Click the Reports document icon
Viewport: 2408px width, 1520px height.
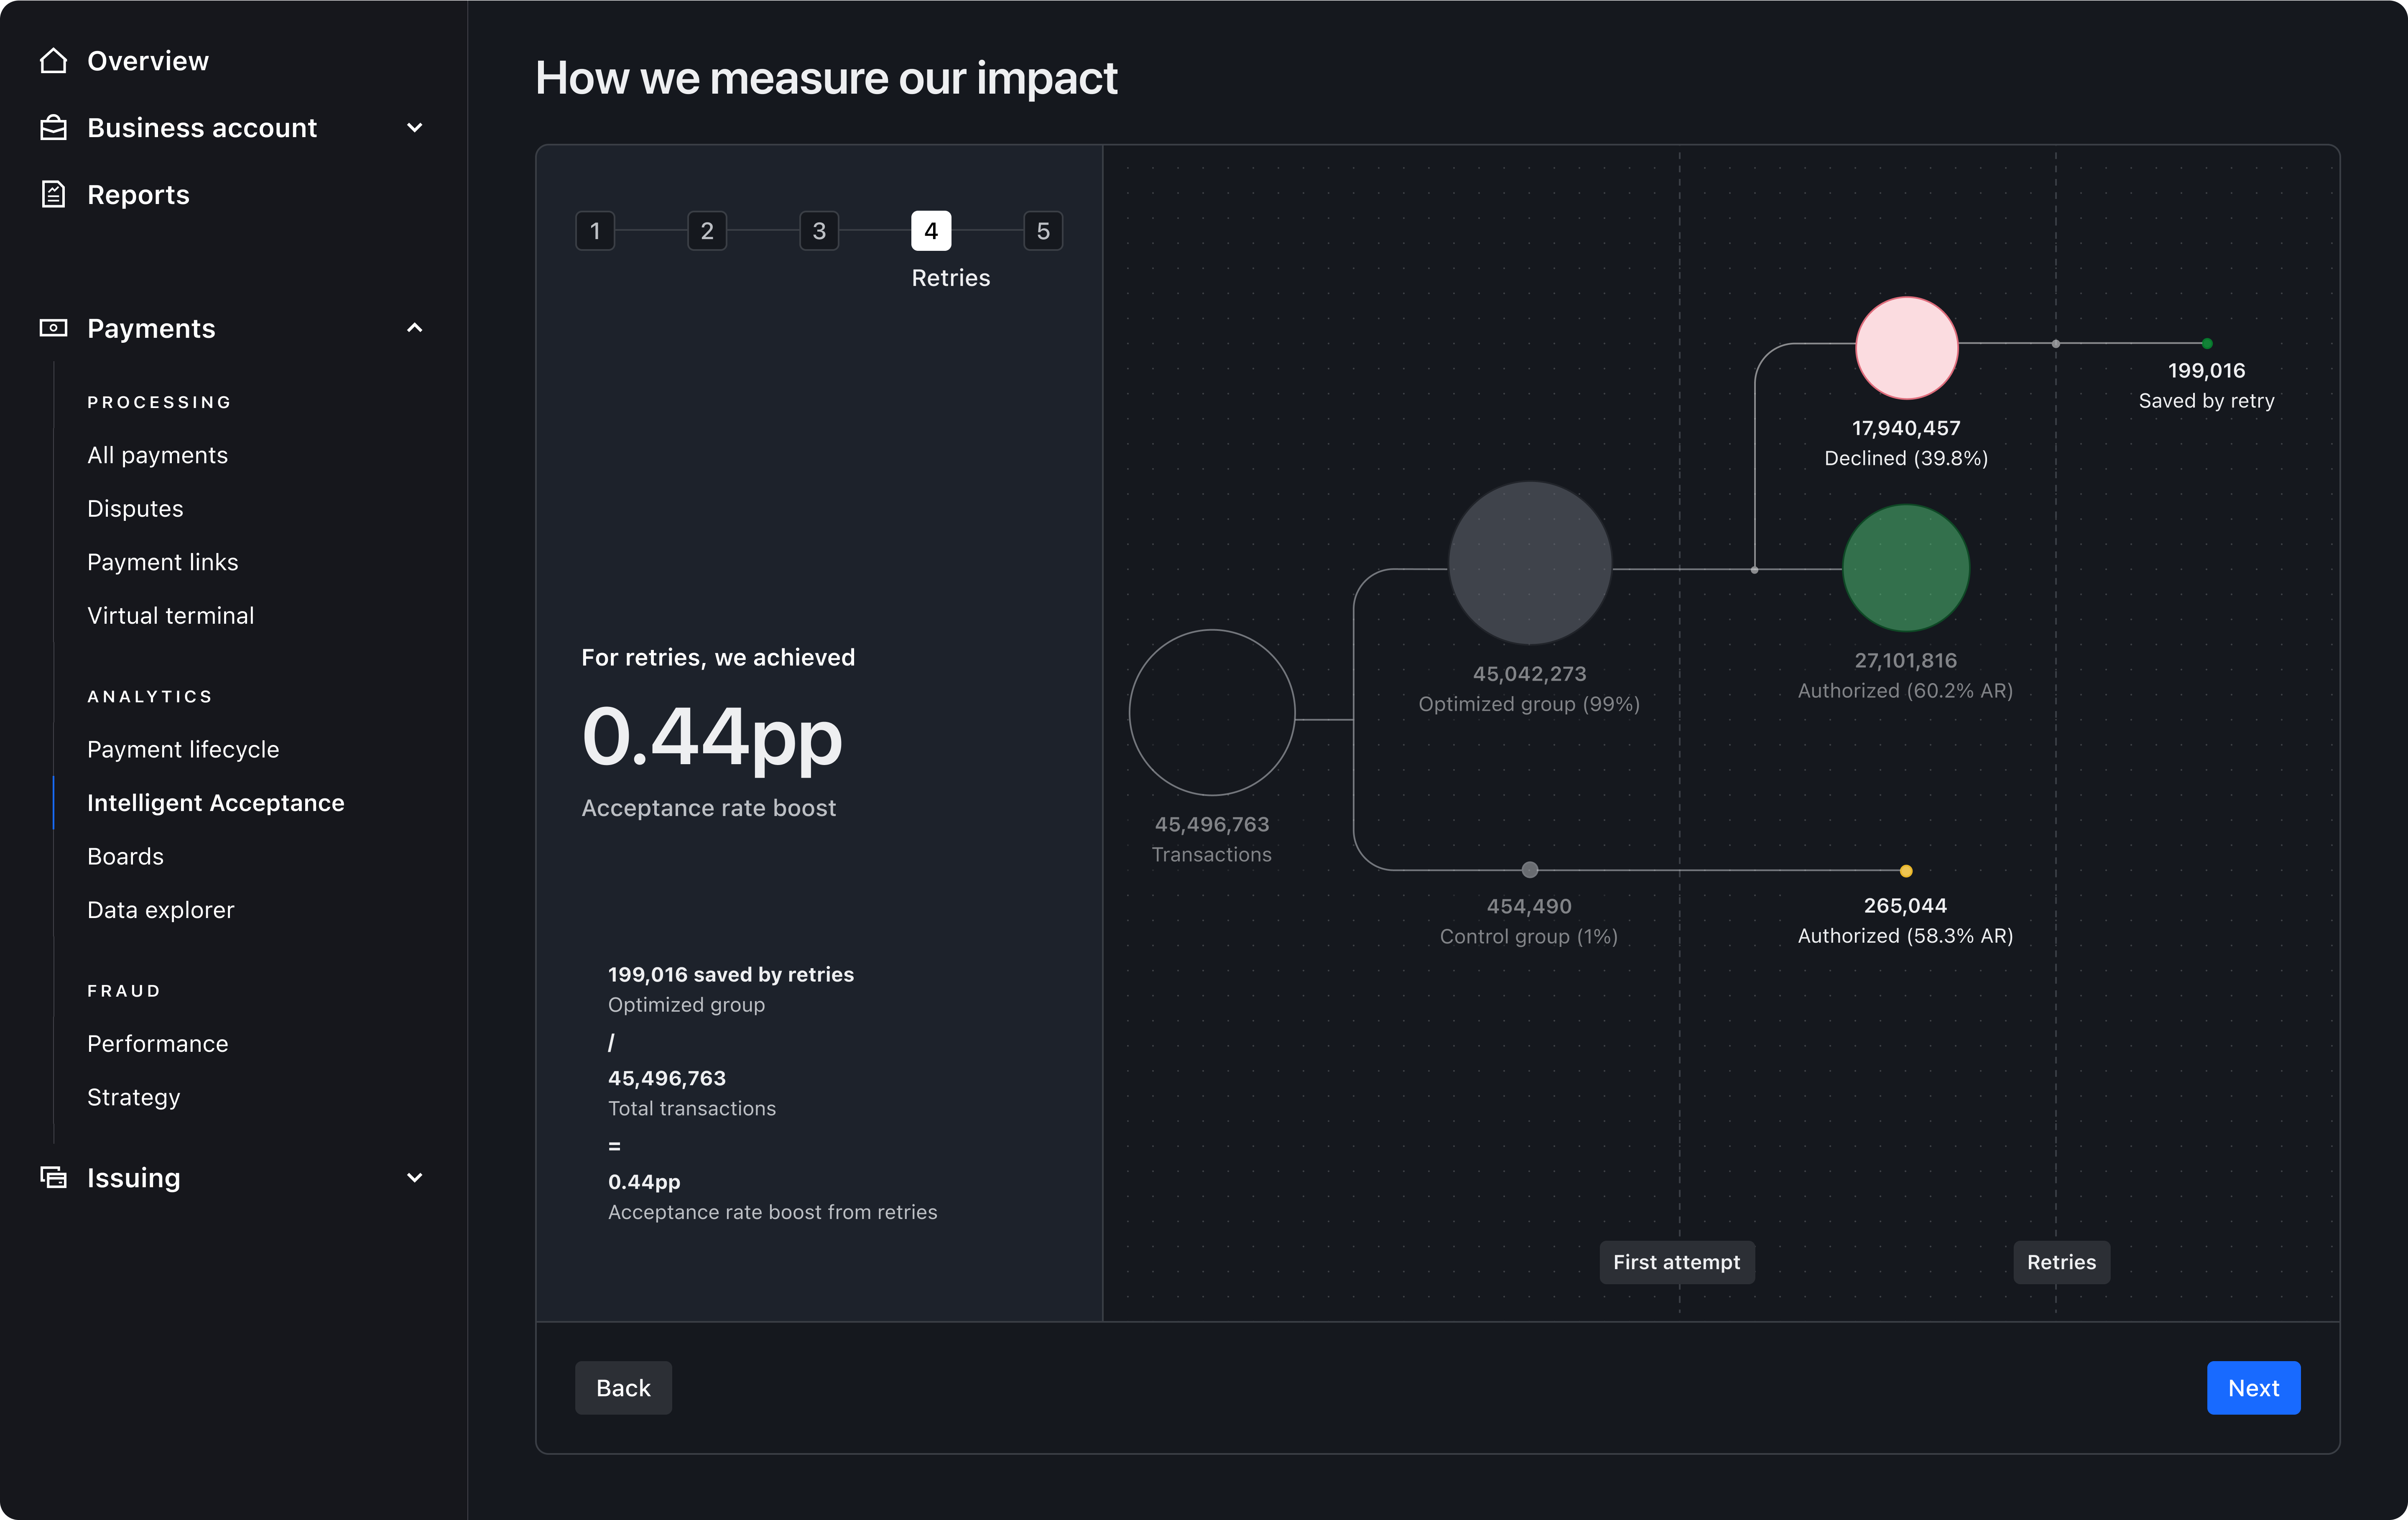click(x=53, y=194)
